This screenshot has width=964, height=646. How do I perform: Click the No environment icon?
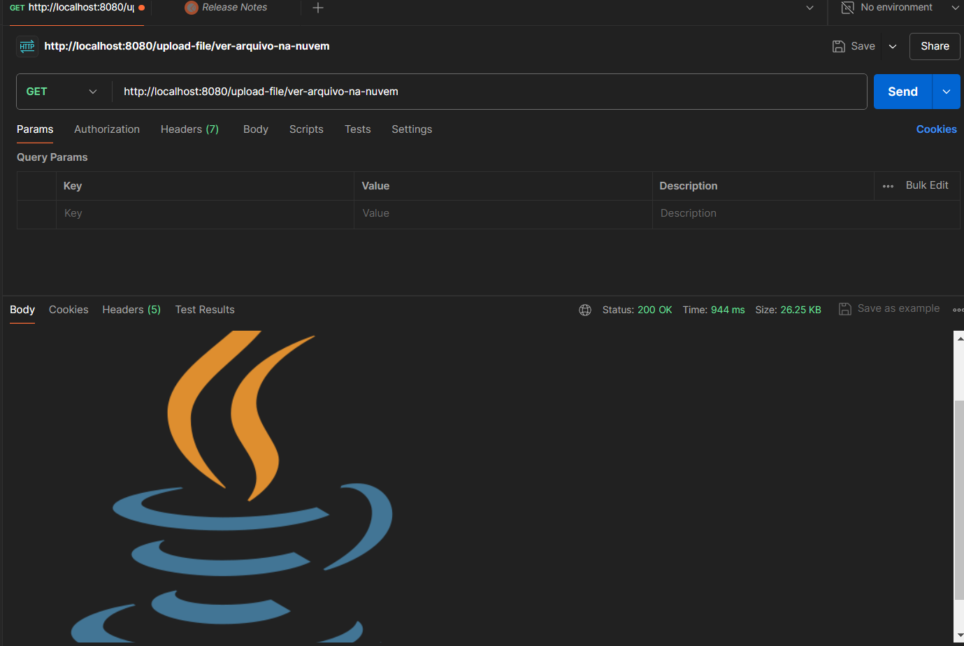(847, 8)
